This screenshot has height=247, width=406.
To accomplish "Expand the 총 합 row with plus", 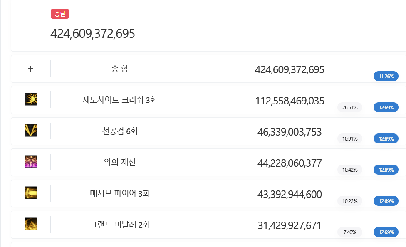I will tap(30, 69).
